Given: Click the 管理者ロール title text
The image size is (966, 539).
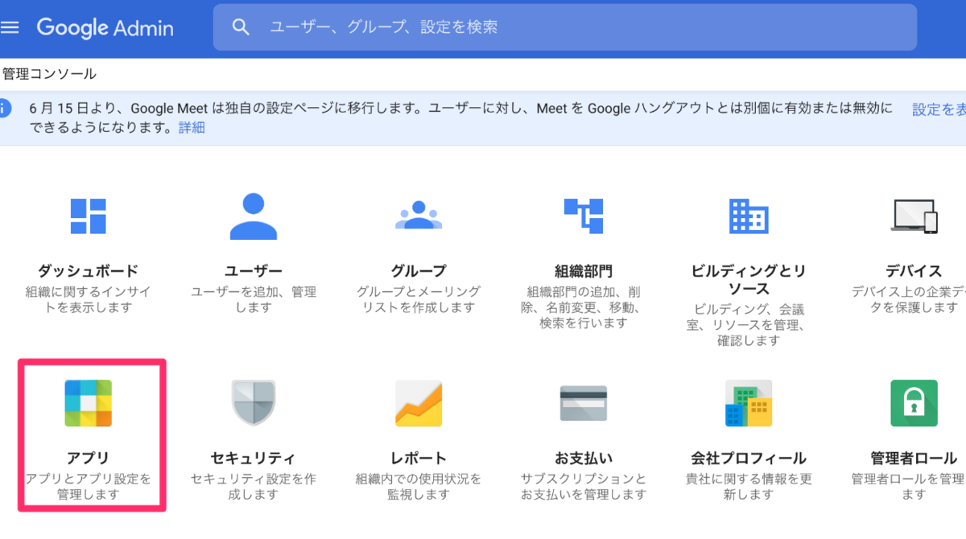Looking at the screenshot, I should (914, 458).
